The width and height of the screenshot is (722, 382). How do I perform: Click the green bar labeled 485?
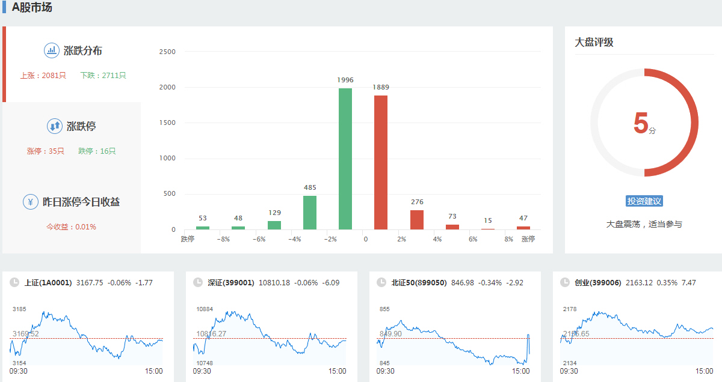310,213
